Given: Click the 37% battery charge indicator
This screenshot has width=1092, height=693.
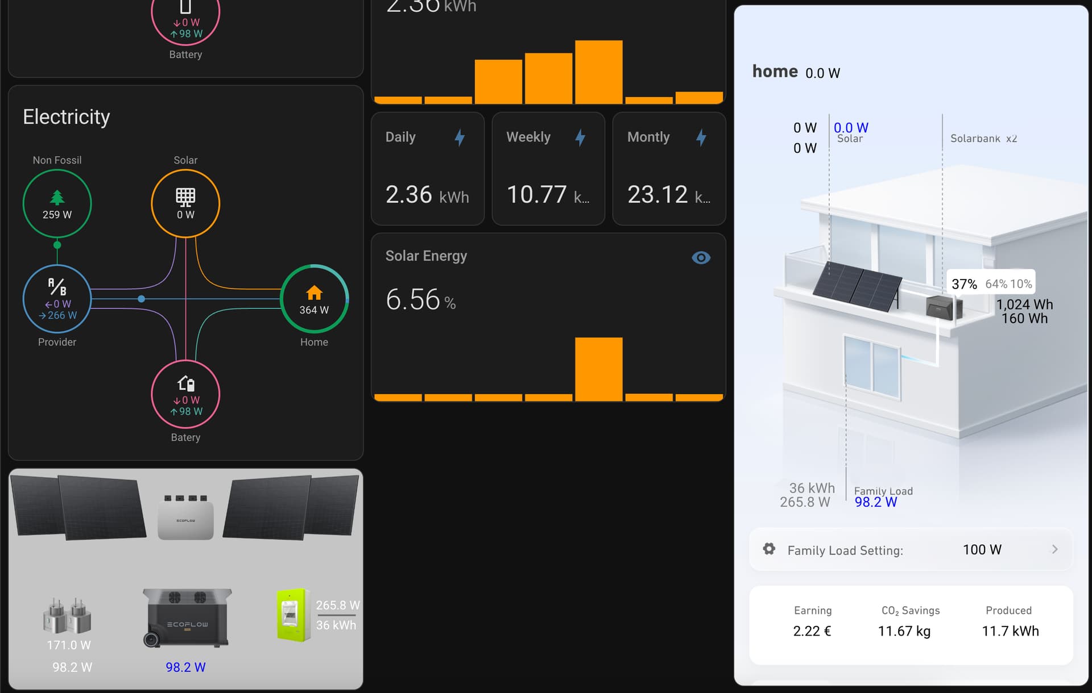Looking at the screenshot, I should (x=963, y=283).
